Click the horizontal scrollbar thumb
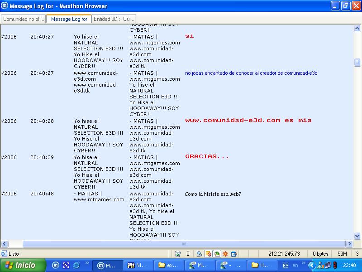The image size is (362, 272). tap(184, 243)
